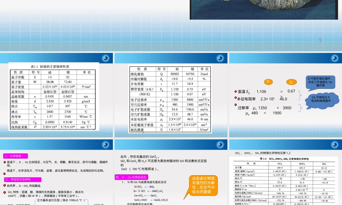Viewport: 342px width, 205px height.
Task: Click the '晶格常数' row label
Action: 18,96
